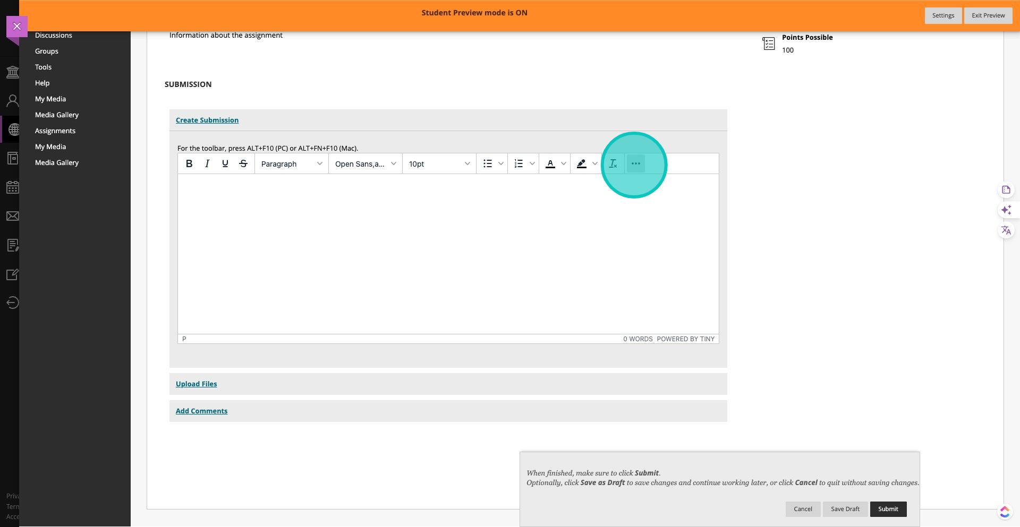
Task: Click the clear formatting icon
Action: [613, 164]
